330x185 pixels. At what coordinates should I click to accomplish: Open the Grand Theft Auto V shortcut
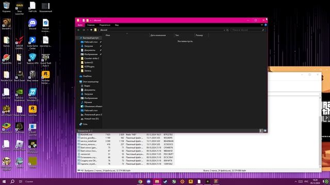pos(45,60)
